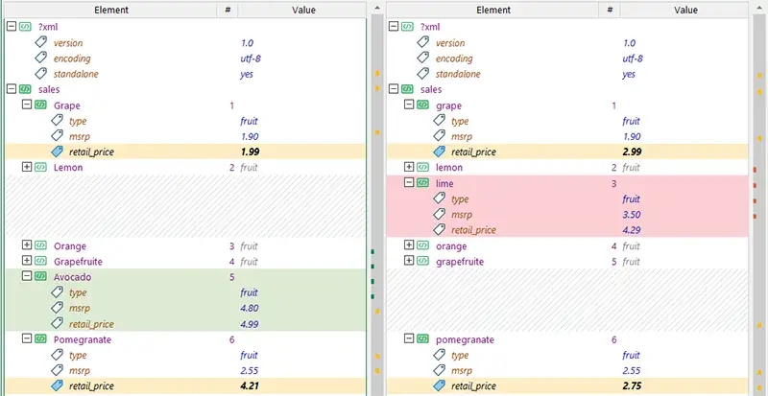Click the tag icon beside left standalone attribute
Viewport: 768px width, 396px height.
[x=41, y=74]
